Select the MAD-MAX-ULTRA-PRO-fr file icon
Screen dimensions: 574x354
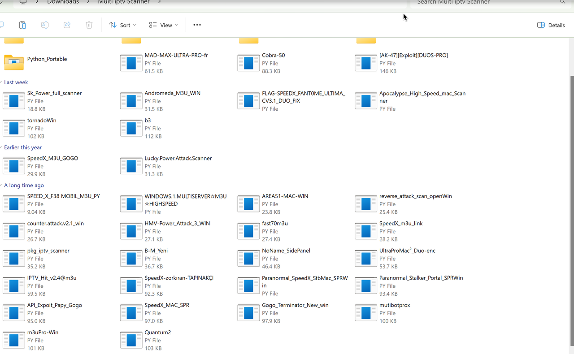coord(131,63)
